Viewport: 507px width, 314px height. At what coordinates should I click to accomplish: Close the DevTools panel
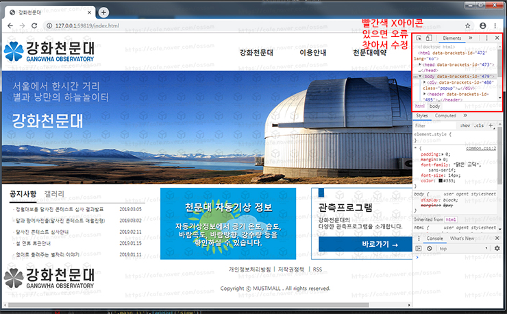497,38
